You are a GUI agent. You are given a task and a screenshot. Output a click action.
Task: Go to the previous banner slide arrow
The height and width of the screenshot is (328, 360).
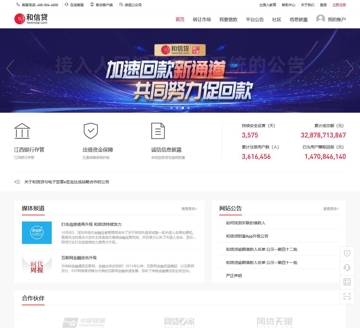click(10, 68)
